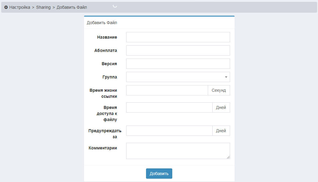Click the Секунд unit addon
This screenshot has height=182, width=318.
[x=219, y=91]
